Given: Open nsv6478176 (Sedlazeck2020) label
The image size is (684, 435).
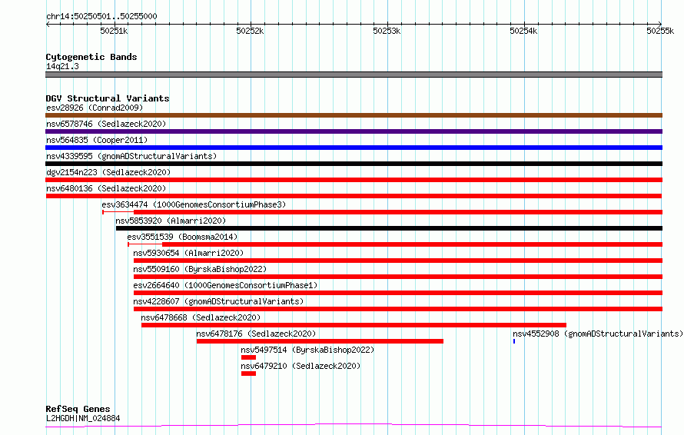Looking at the screenshot, I should pyautogui.click(x=256, y=334).
